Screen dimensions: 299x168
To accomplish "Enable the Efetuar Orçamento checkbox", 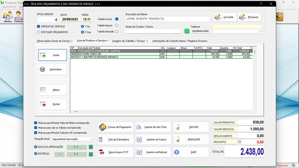I will coord(38,32).
